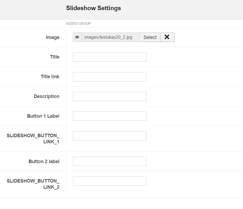
Task: Click the SLIDESHOW_BUTTON_LINK_2 label text
Action: pyautogui.click(x=33, y=184)
